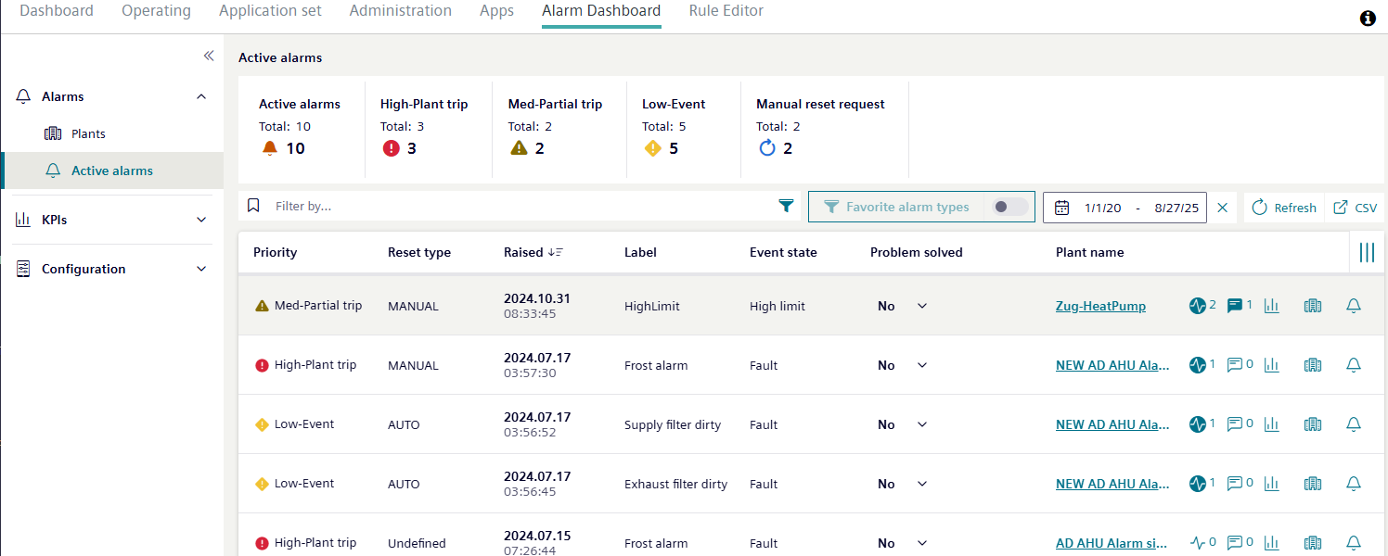Image resolution: width=1388 pixels, height=556 pixels.
Task: Clear date range with the X icon
Action: coord(1222,208)
